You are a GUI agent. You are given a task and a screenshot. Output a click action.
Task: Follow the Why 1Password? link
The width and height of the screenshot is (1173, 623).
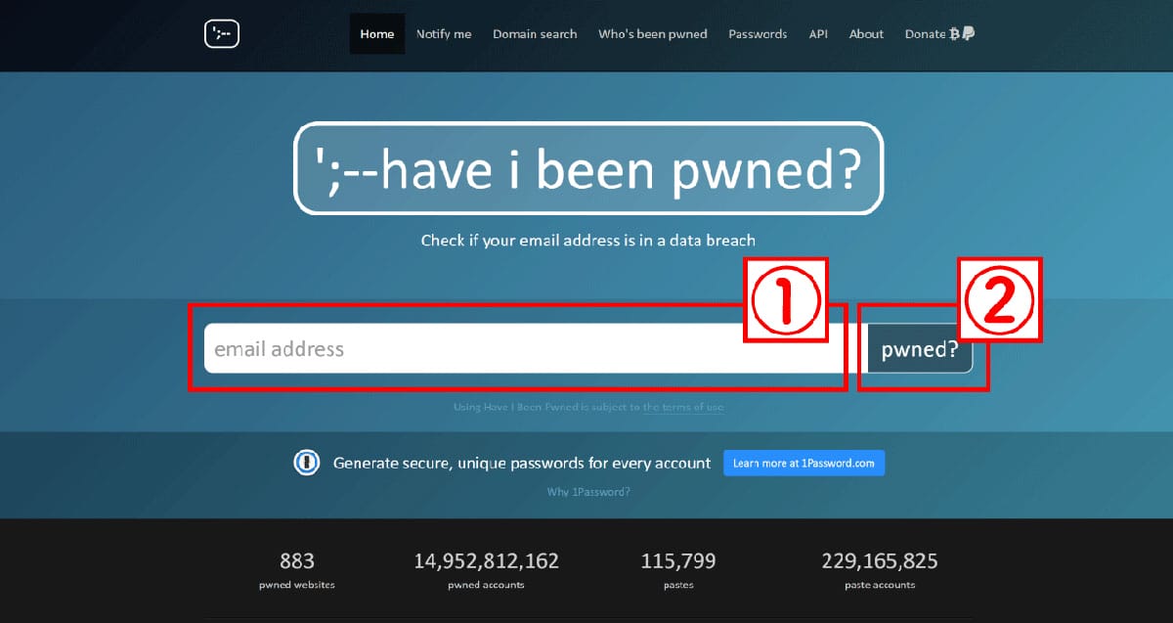click(x=588, y=492)
